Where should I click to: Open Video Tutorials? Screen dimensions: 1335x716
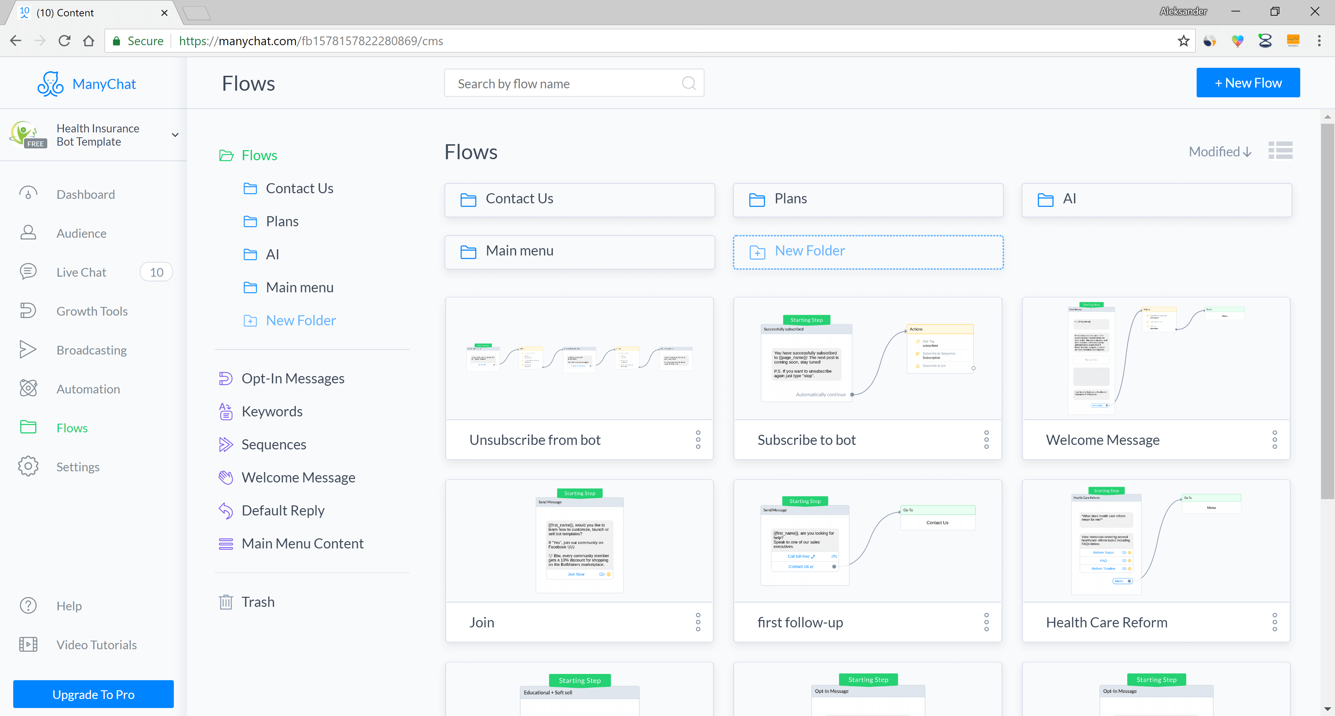point(96,644)
